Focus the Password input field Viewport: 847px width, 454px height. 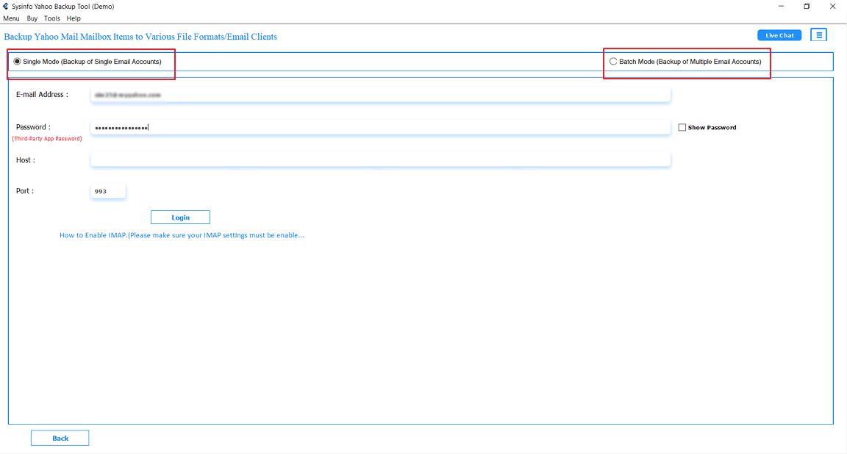click(380, 127)
